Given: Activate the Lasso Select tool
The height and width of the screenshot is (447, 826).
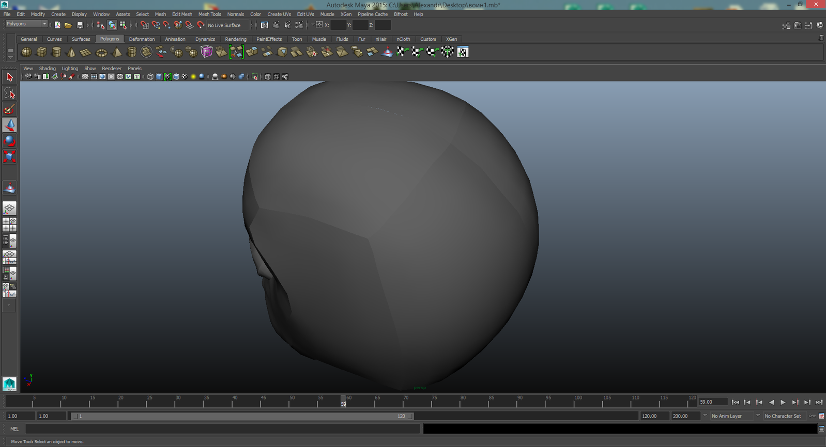Looking at the screenshot, I should [9, 93].
